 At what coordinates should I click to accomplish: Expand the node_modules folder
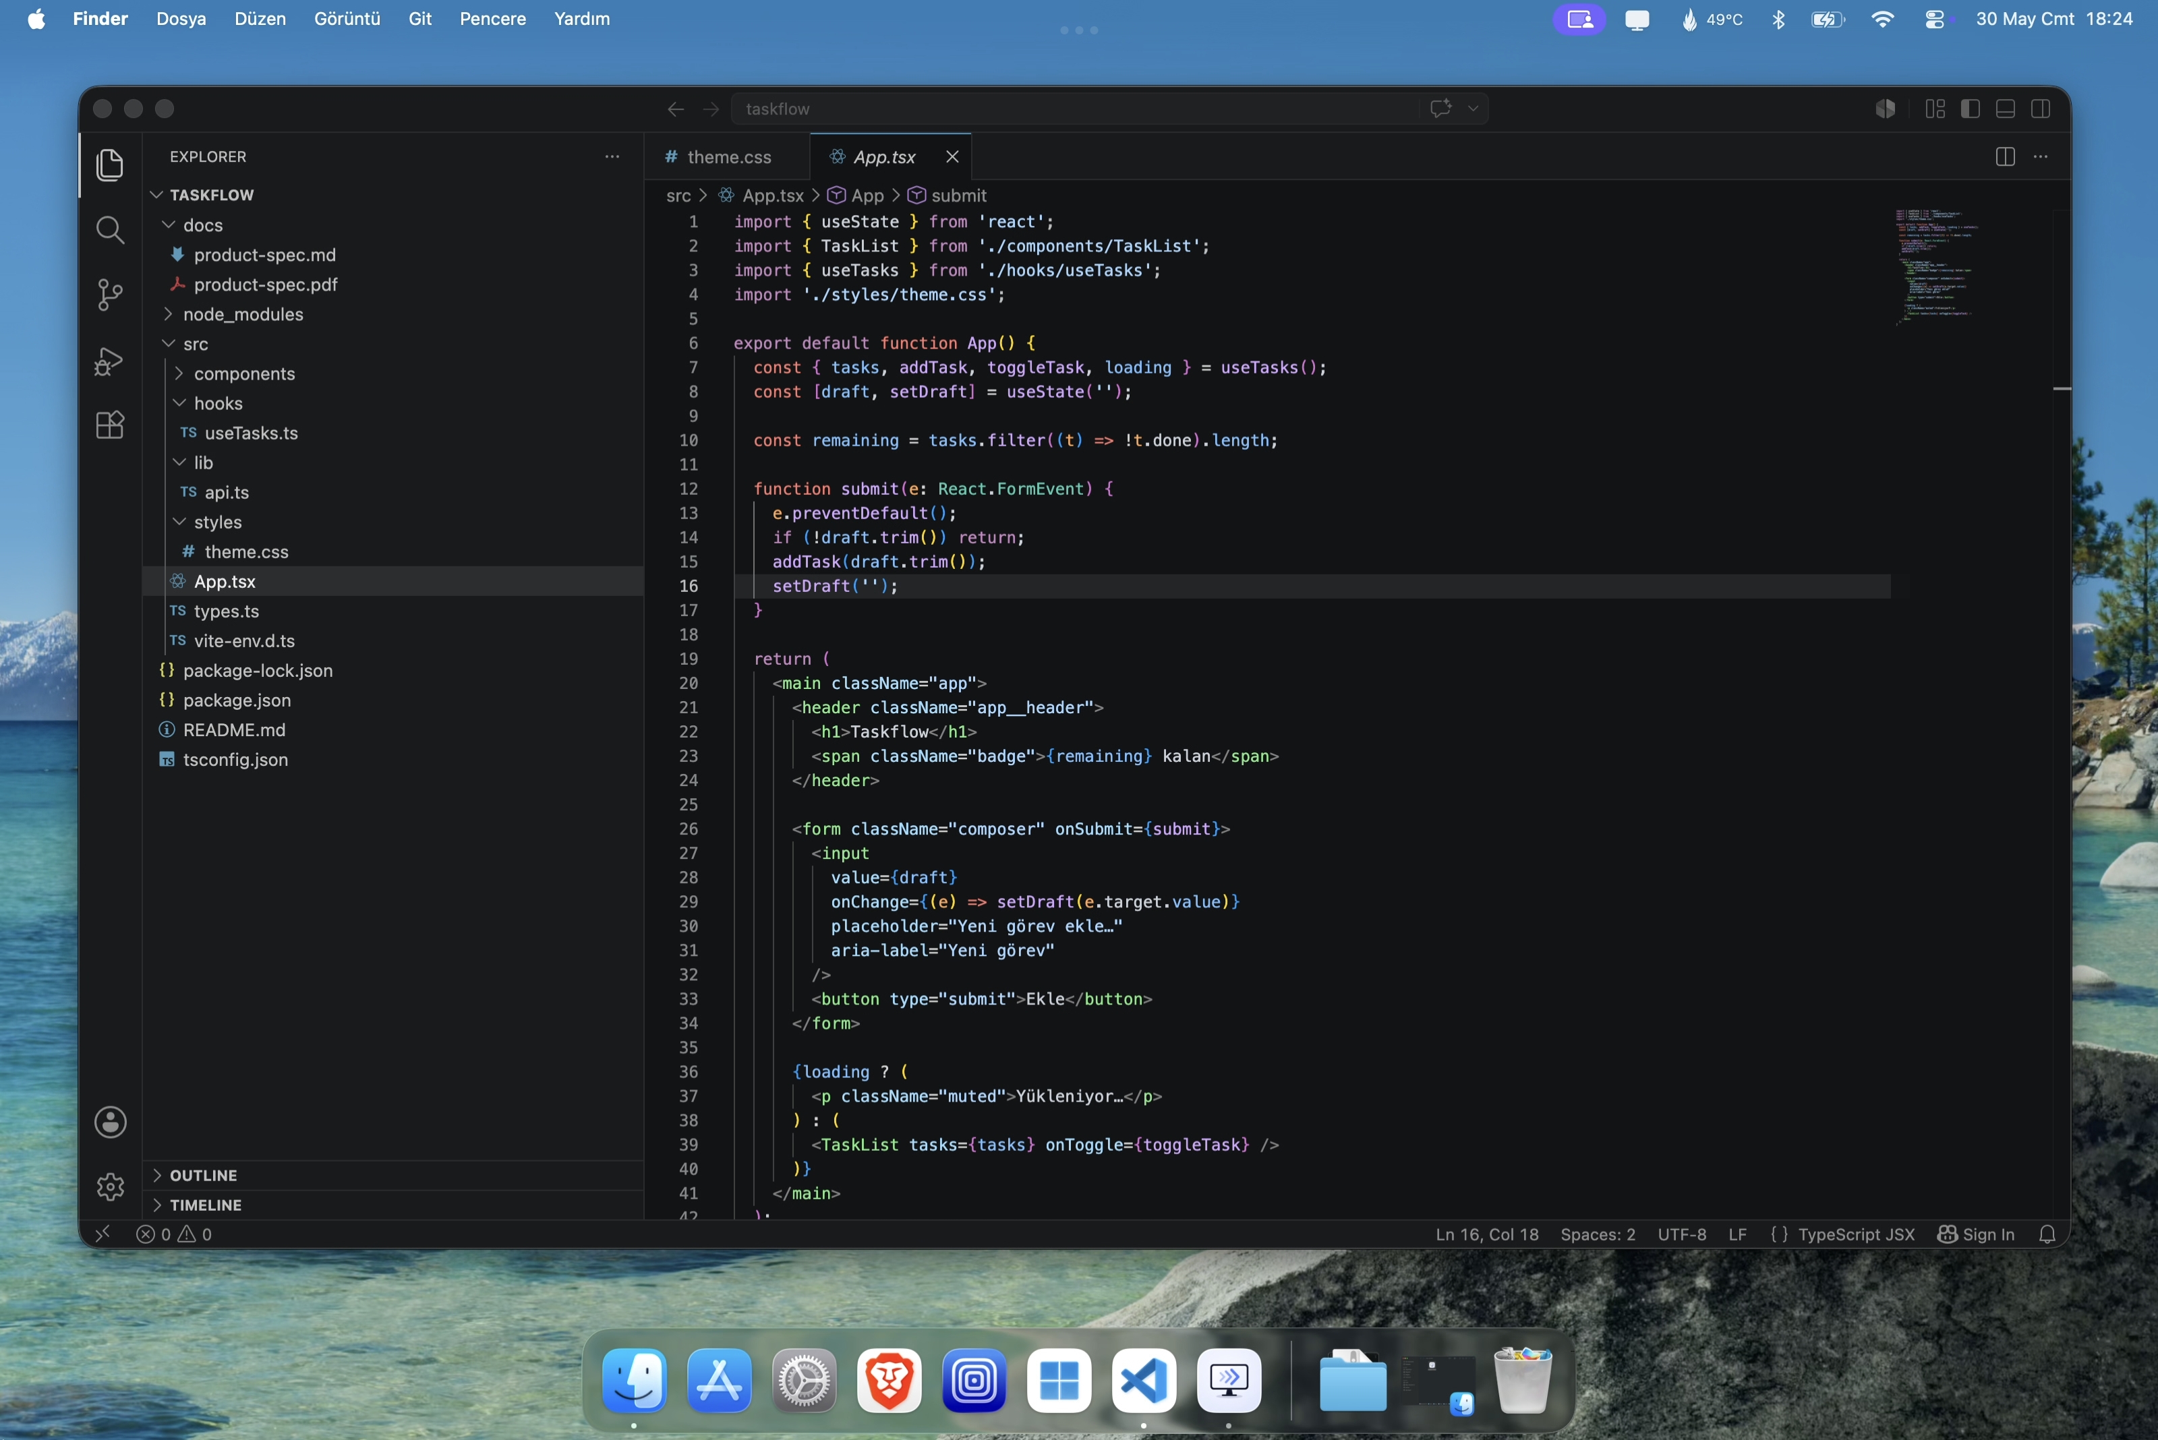click(x=168, y=314)
